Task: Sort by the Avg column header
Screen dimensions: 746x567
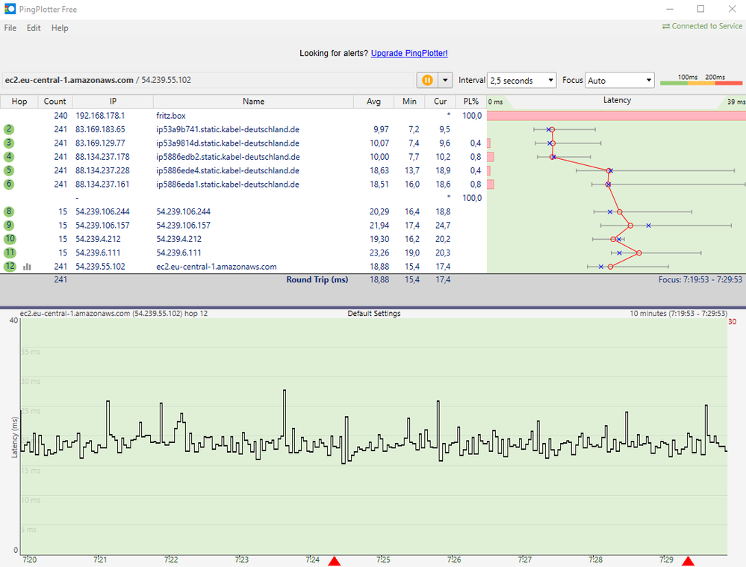Action: (x=373, y=101)
